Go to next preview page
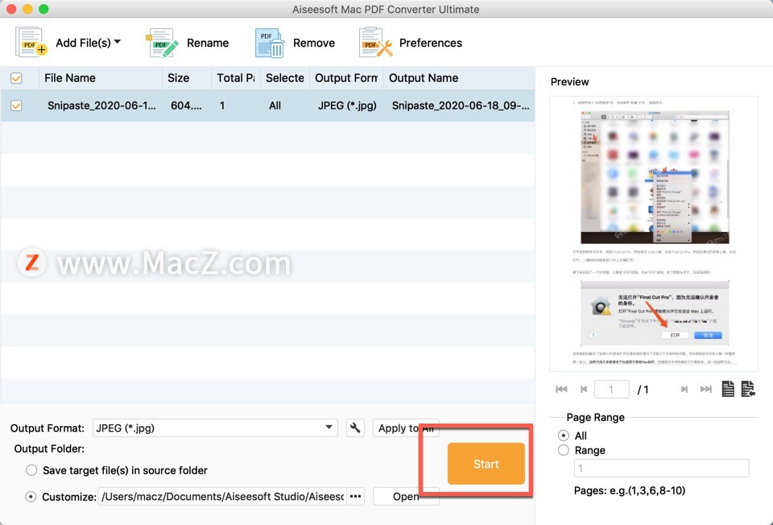The image size is (773, 525). [x=684, y=389]
